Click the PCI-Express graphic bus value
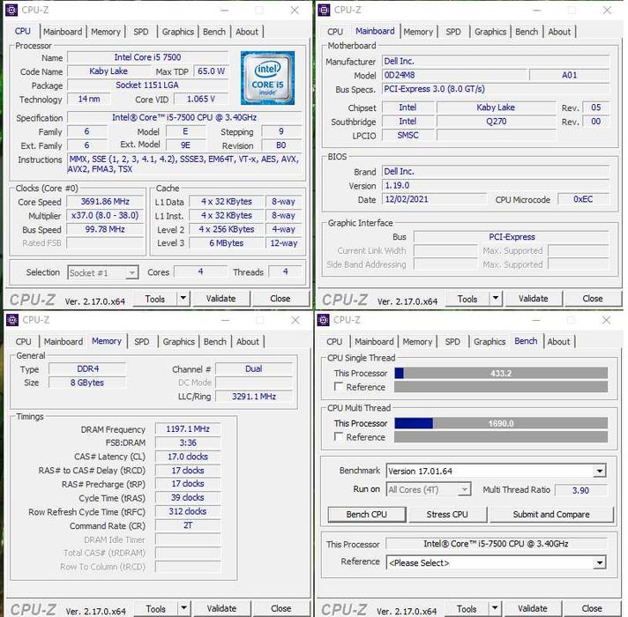Image resolution: width=628 pixels, height=617 pixels. tap(512, 237)
